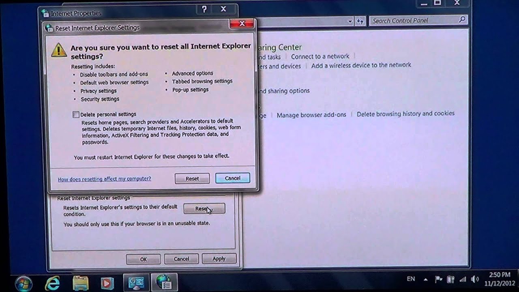Image resolution: width=519 pixels, height=292 pixels.
Task: Click the 'Reset Internet Explorer Settings' title text
Action: point(97,28)
